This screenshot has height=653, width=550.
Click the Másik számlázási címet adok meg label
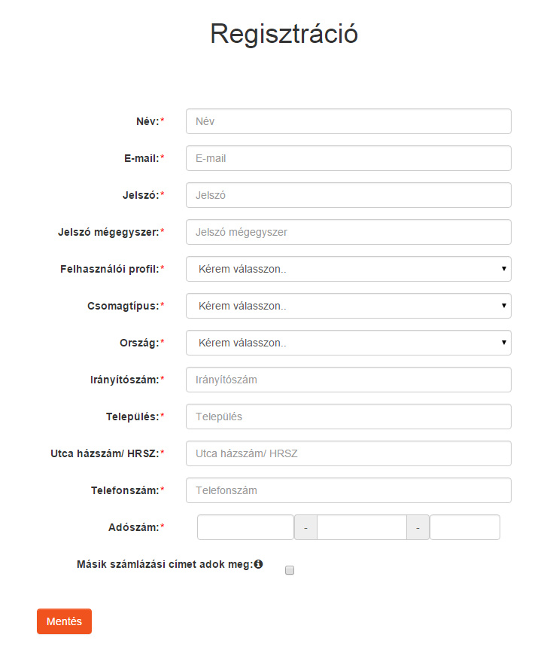click(x=166, y=564)
